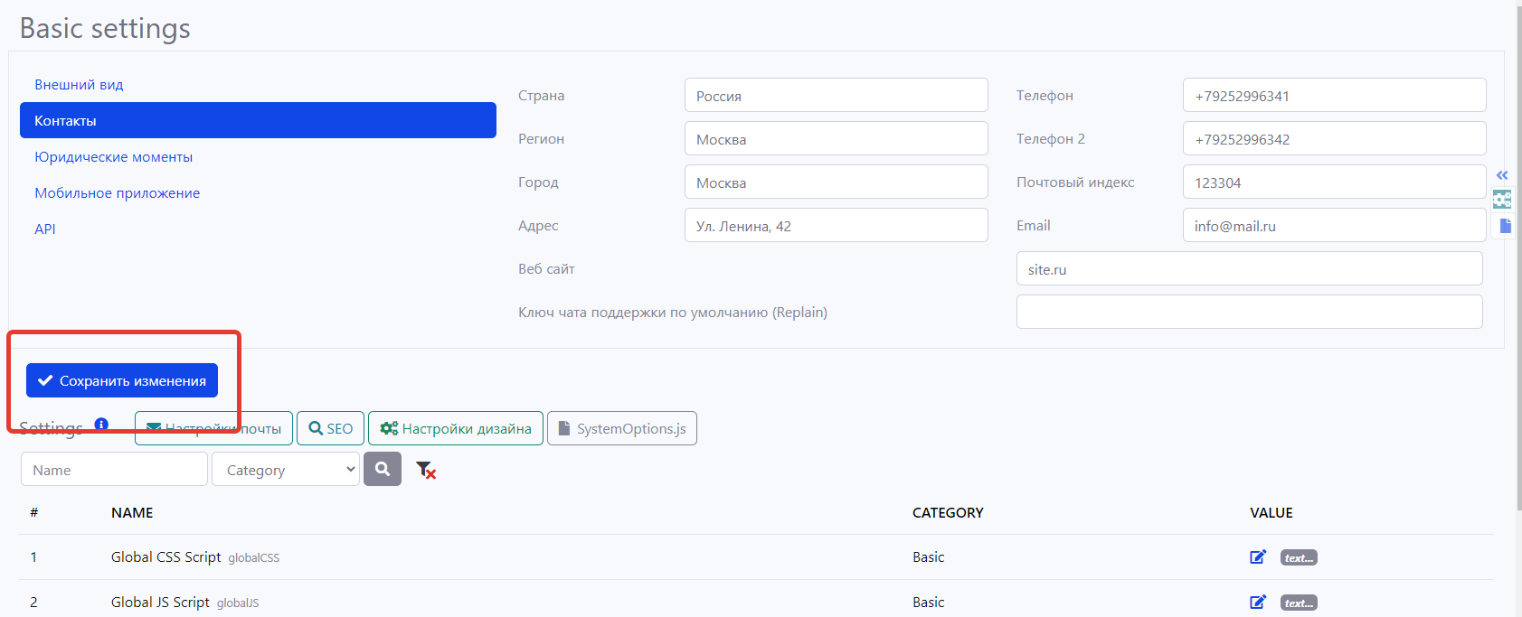Screen dimensions: 1522x617
Task: Open the SEO settings button
Action: click(330, 428)
